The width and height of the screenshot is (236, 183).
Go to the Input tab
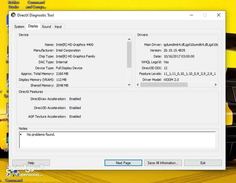pos(58,27)
